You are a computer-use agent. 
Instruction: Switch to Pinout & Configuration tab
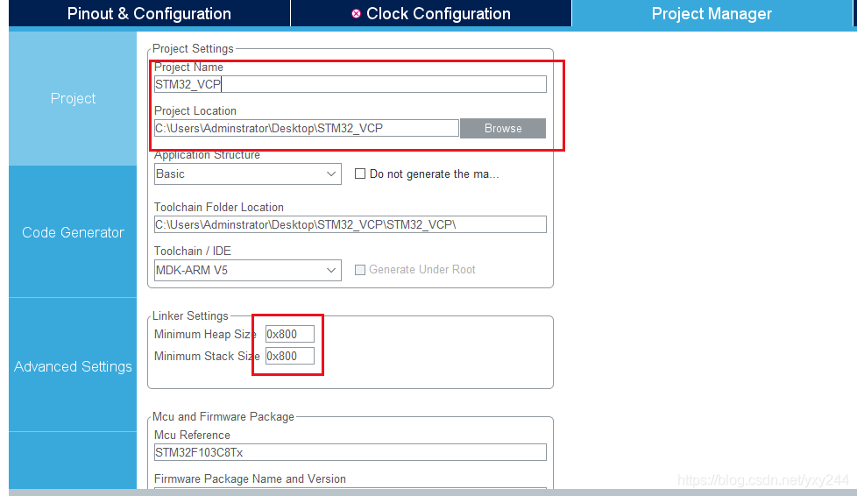[x=149, y=13]
